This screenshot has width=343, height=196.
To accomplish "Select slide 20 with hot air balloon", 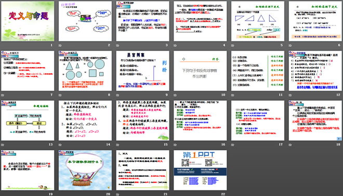I will click(85, 170).
